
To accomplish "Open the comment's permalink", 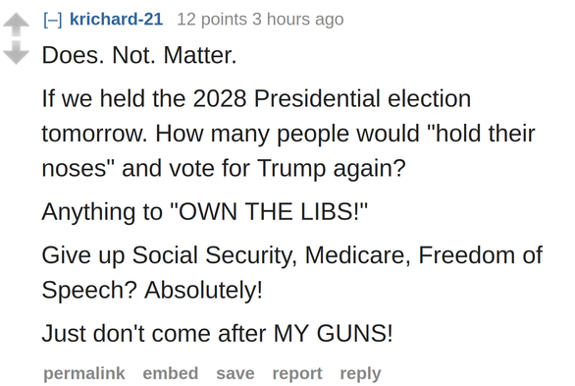I will point(84,373).
